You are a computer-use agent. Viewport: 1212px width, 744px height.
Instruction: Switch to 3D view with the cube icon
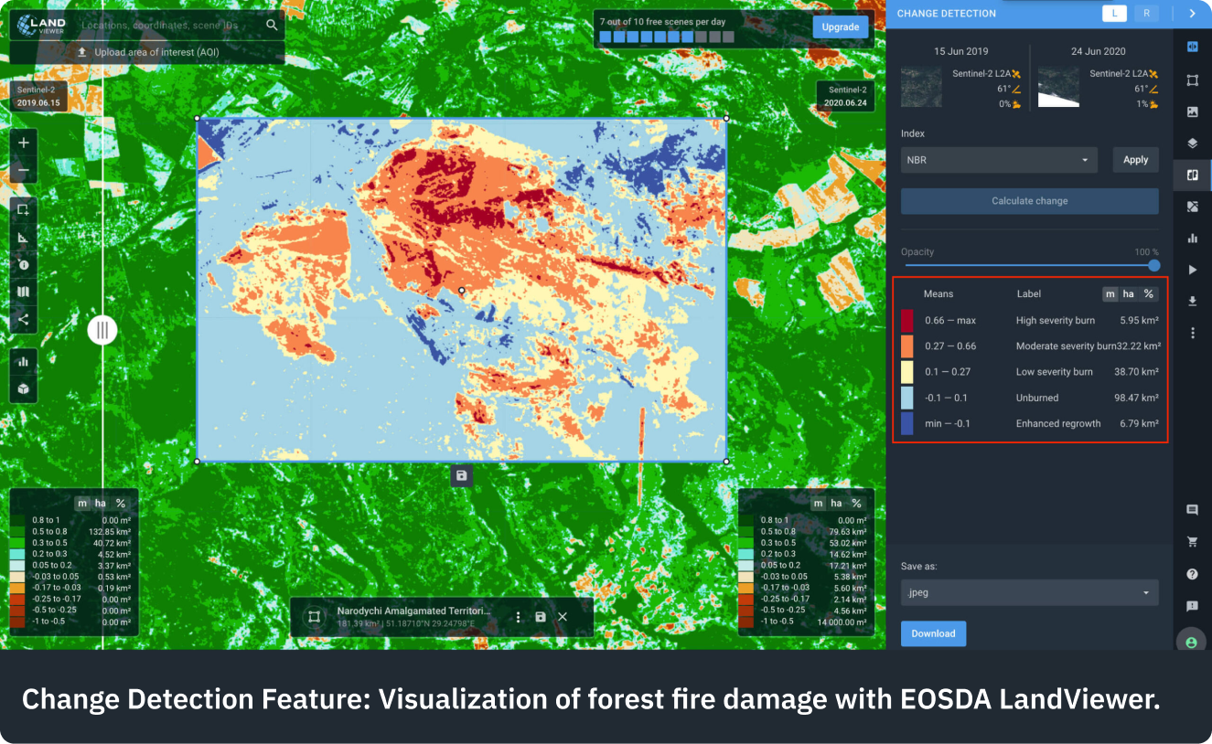pyautogui.click(x=24, y=388)
